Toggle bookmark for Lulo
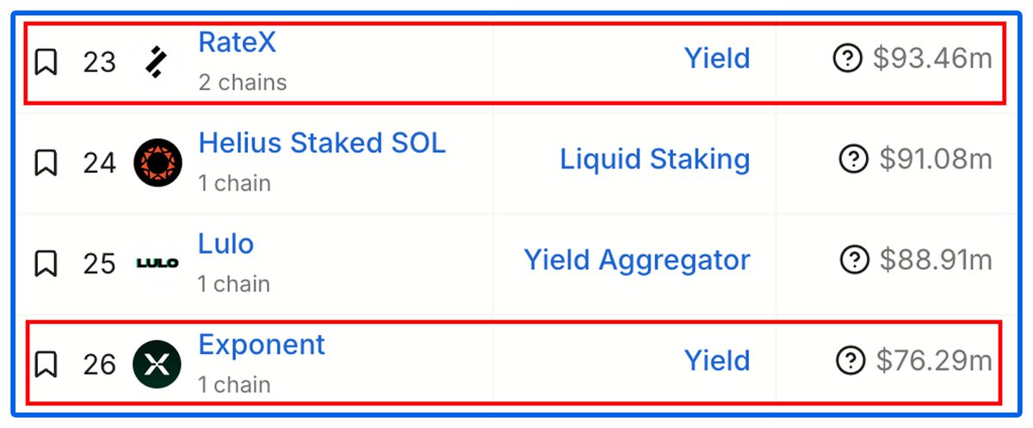 point(46,263)
